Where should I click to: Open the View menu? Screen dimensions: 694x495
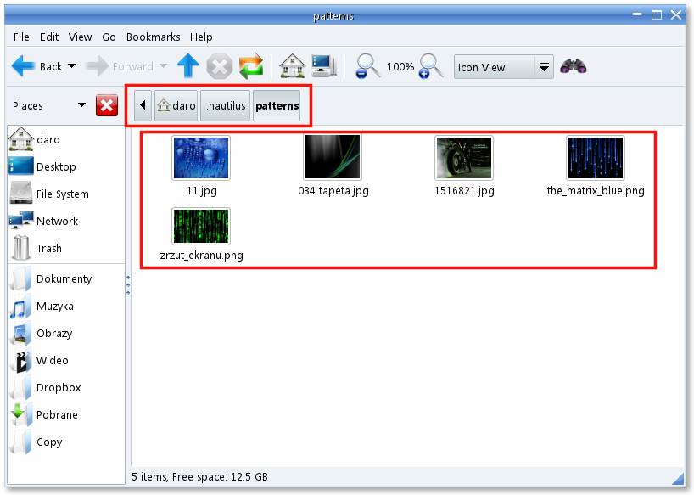(80, 37)
